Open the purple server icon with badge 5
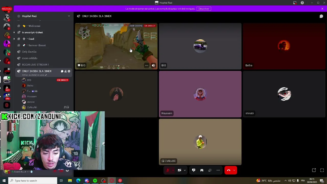This screenshot has width=327, height=184. 7,43
